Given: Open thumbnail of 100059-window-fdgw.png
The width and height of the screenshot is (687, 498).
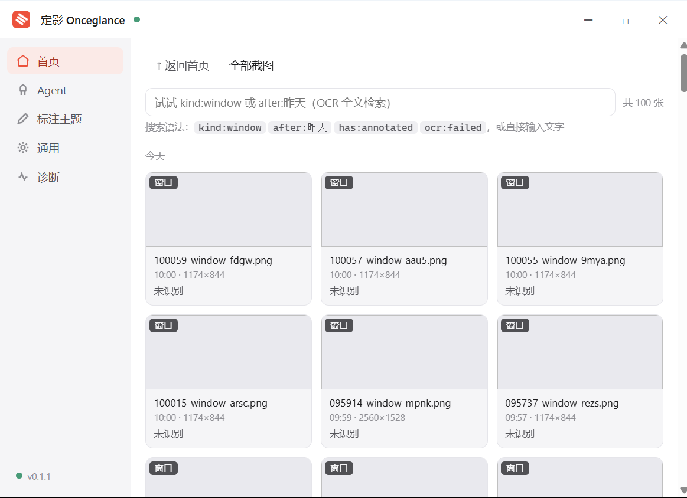Looking at the screenshot, I should tap(229, 209).
